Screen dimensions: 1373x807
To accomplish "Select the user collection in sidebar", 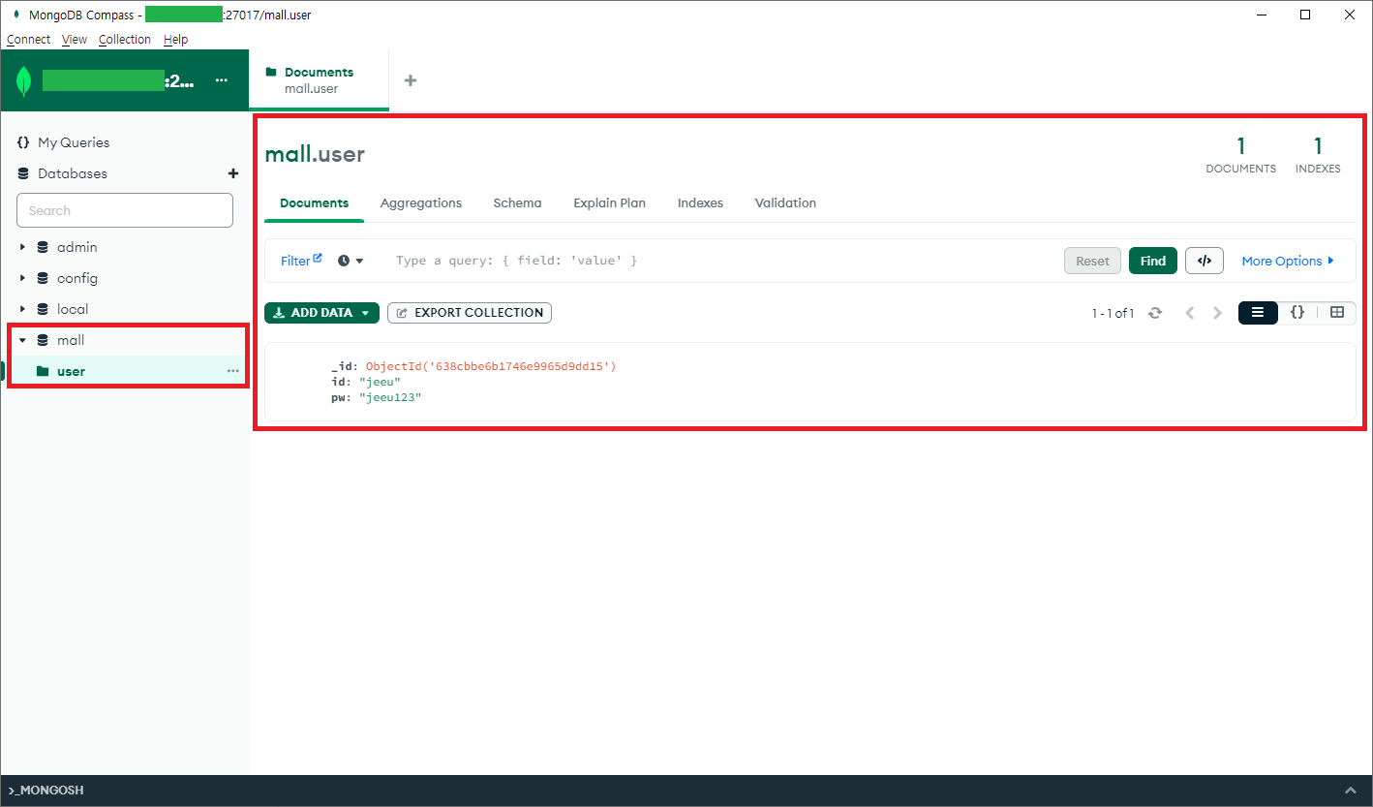I will 125,371.
